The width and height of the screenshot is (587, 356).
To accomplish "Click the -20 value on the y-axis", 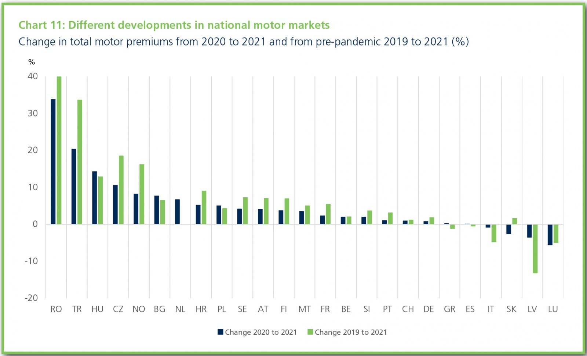I will [31, 298].
